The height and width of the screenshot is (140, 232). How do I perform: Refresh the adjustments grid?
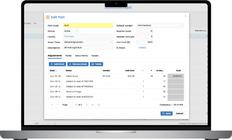click(x=99, y=105)
